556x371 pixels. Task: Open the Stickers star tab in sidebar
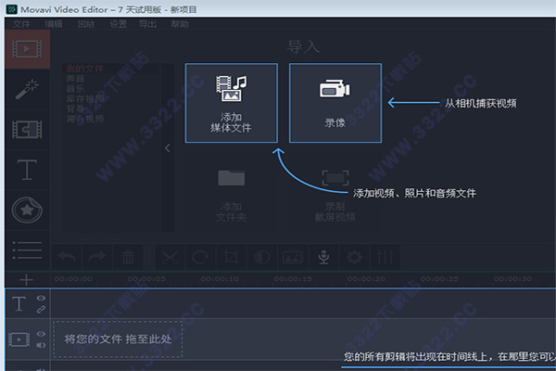[x=27, y=210]
